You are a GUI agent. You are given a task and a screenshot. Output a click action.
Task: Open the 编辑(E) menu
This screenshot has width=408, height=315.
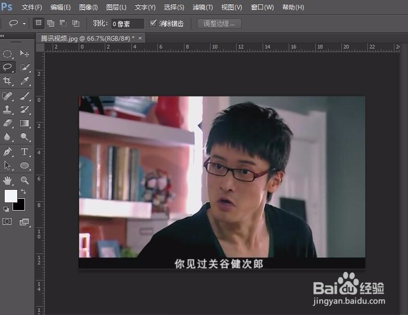point(60,7)
